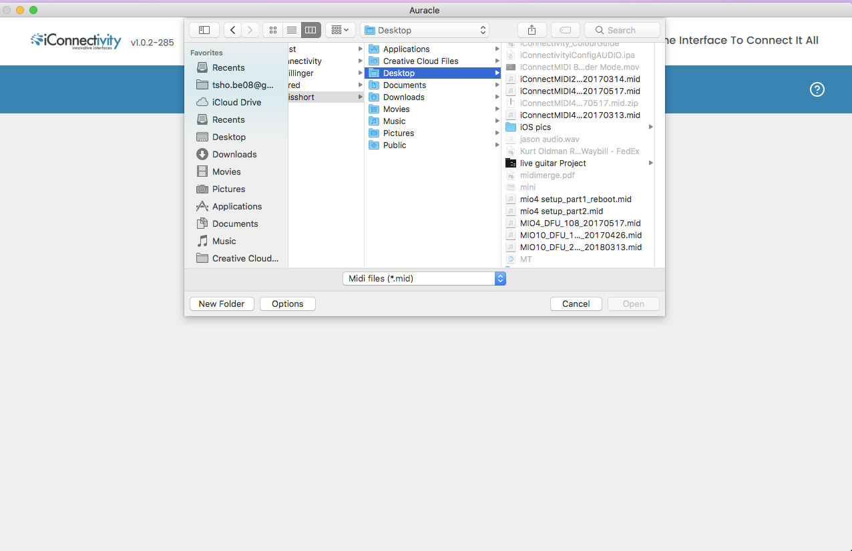The height and width of the screenshot is (551, 852).
Task: Select Movies in the Favorites sidebar
Action: [218, 171]
